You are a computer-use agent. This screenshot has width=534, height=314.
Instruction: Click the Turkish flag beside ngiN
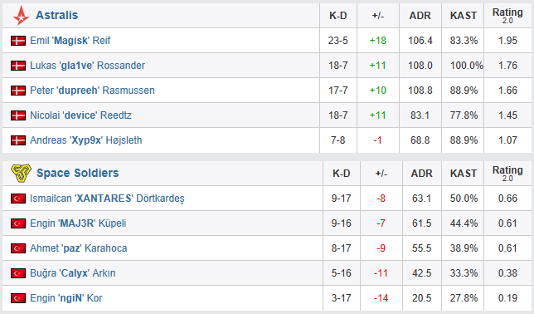18,298
